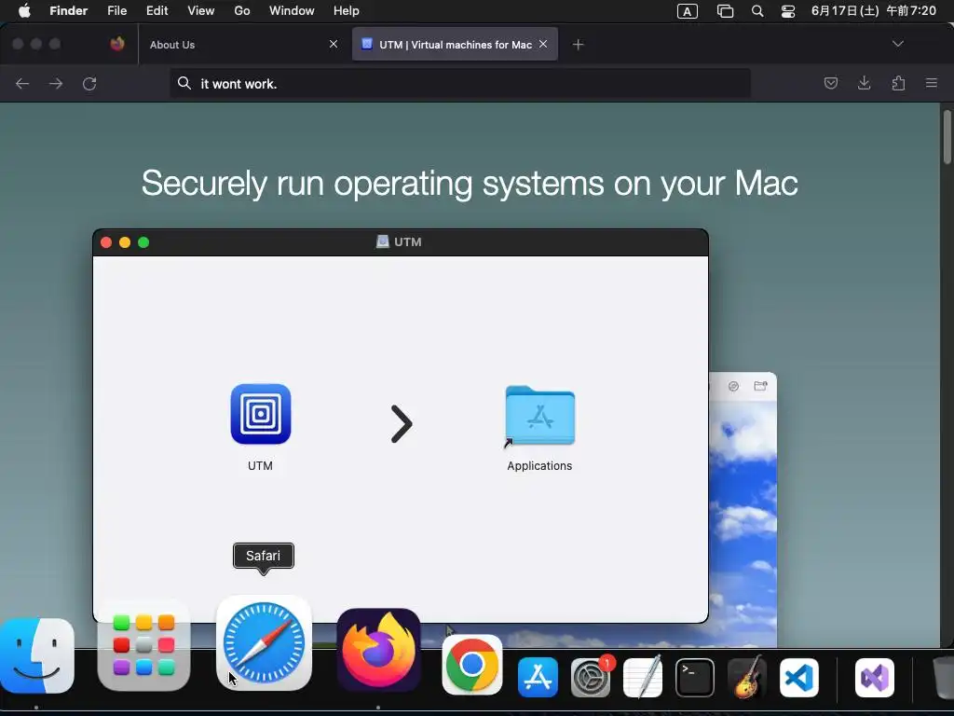Launch GarageBand from the dock
The height and width of the screenshot is (716, 954).
[747, 677]
